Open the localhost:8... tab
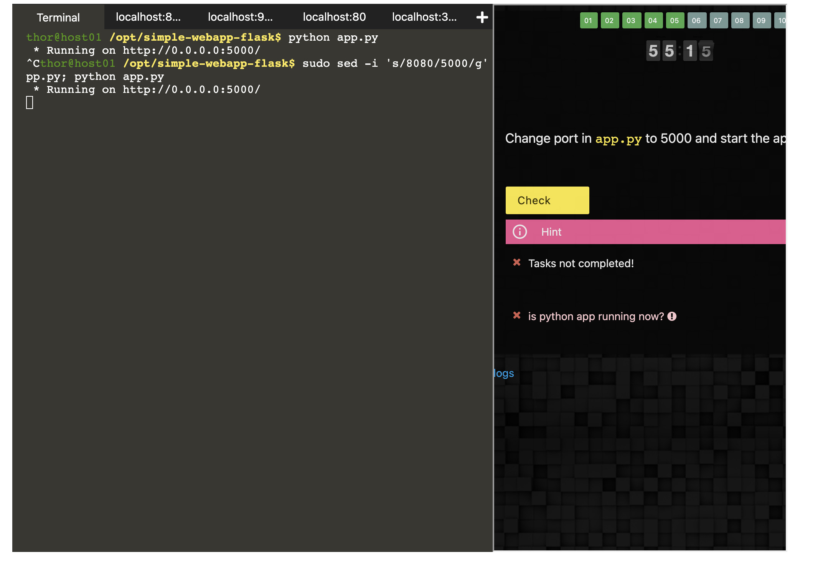 (148, 17)
